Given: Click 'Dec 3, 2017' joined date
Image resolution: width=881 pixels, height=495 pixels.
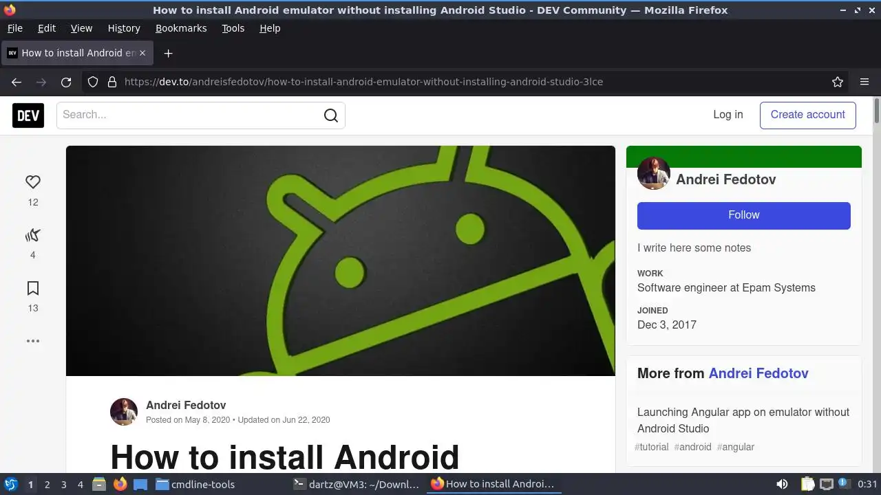Looking at the screenshot, I should (x=667, y=325).
